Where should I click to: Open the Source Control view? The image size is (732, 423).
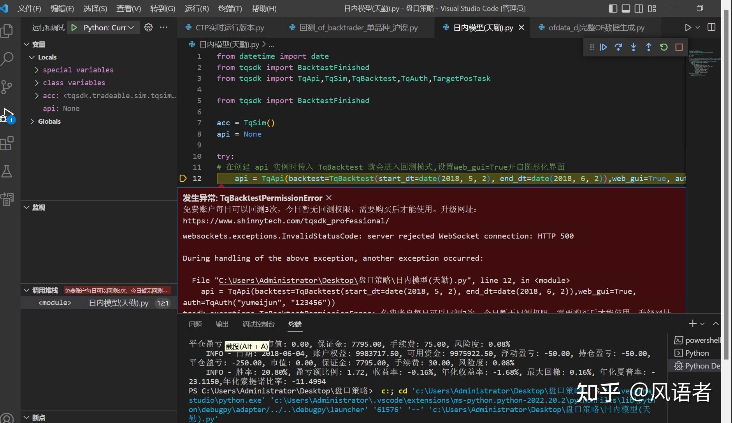[x=7, y=87]
